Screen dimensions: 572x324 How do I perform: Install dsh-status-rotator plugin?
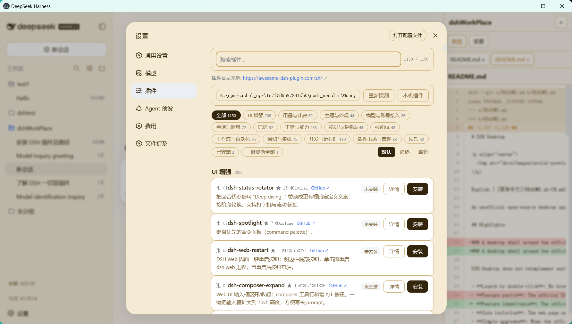tap(417, 189)
